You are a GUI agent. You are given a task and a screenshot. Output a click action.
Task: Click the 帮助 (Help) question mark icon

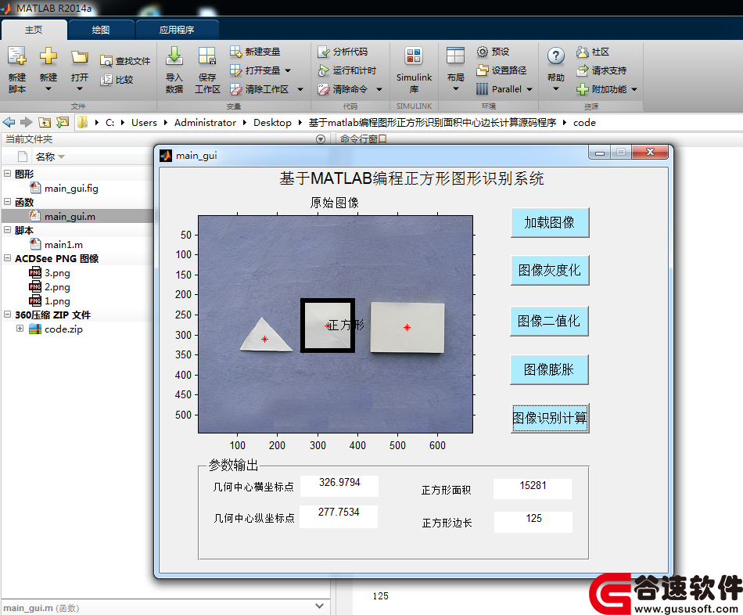click(556, 56)
